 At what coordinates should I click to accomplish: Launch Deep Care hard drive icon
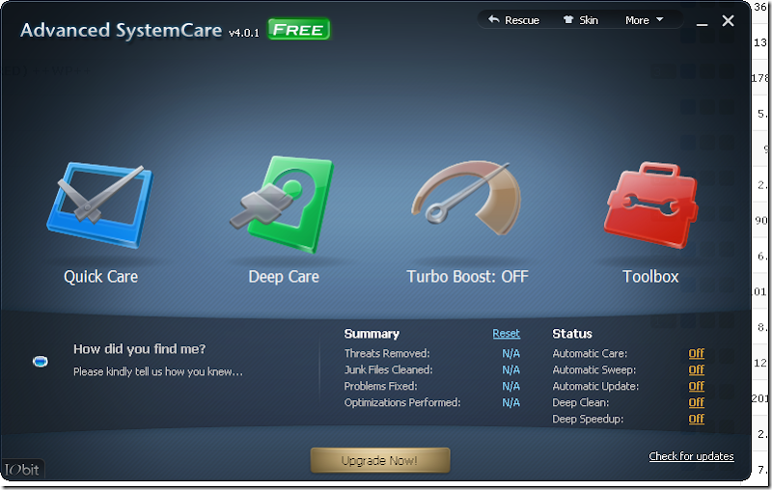(282, 204)
